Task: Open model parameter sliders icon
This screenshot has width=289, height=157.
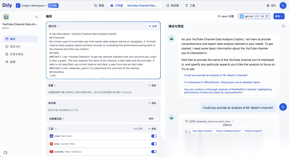Action: tap(267, 16)
